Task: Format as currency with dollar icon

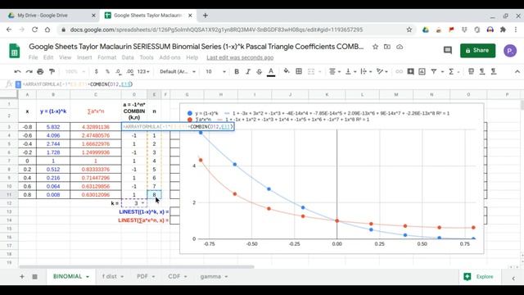Action: (x=97, y=71)
